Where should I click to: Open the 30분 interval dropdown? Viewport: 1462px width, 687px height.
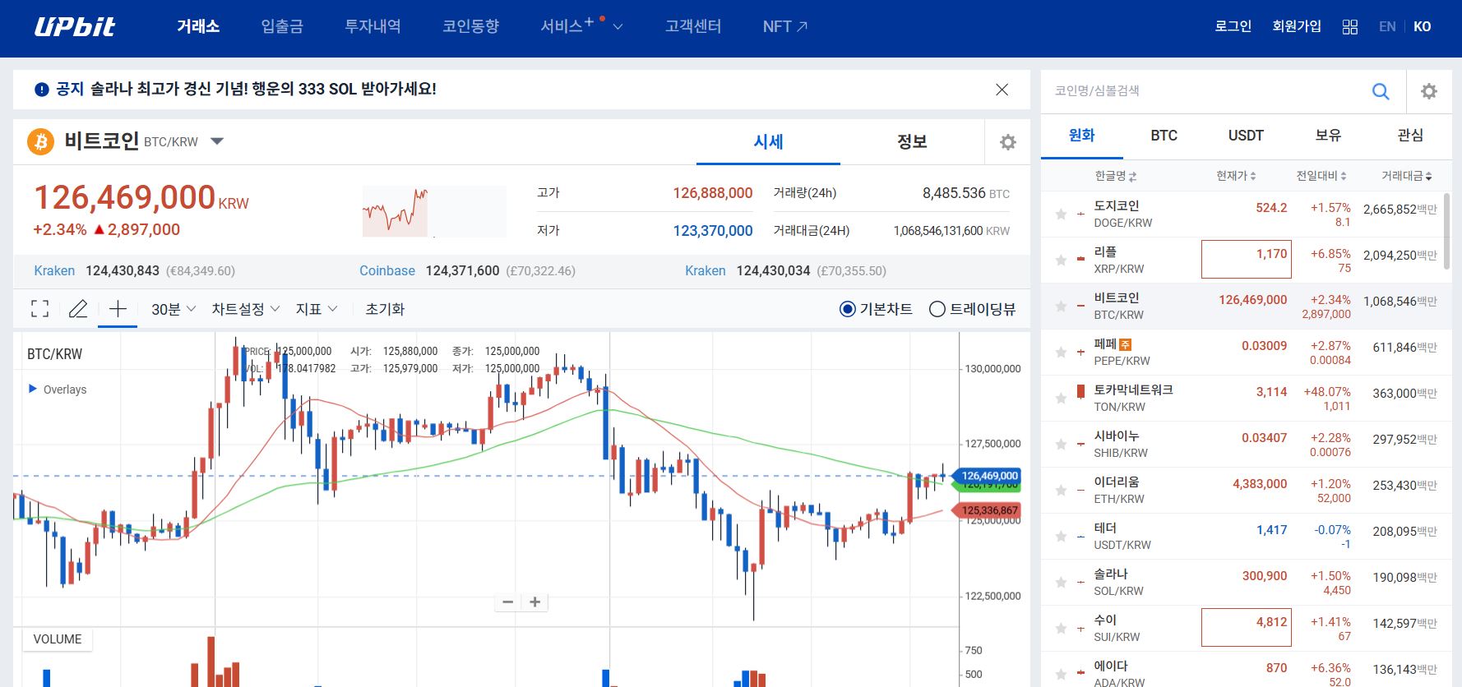click(x=173, y=309)
